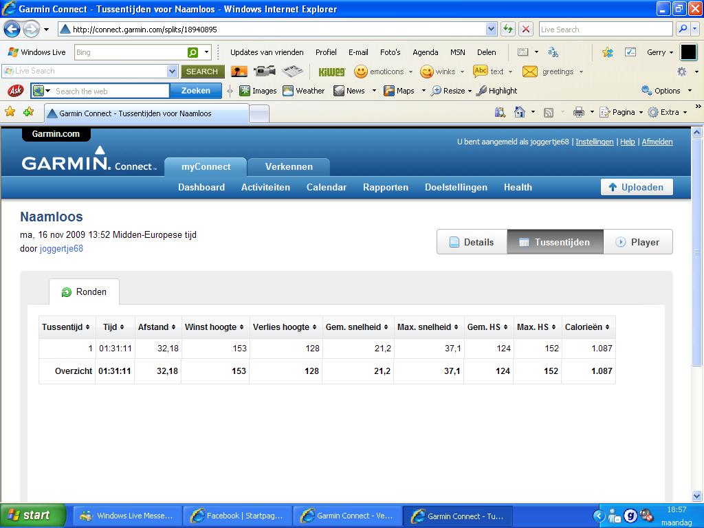Screen dimensions: 704x528
Task: Sort table by Calorieën column
Action: (x=587, y=327)
